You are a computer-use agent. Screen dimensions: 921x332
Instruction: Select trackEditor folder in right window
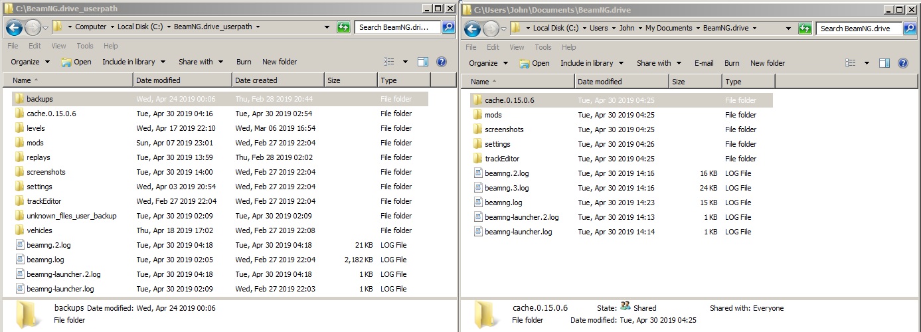[x=502, y=159]
